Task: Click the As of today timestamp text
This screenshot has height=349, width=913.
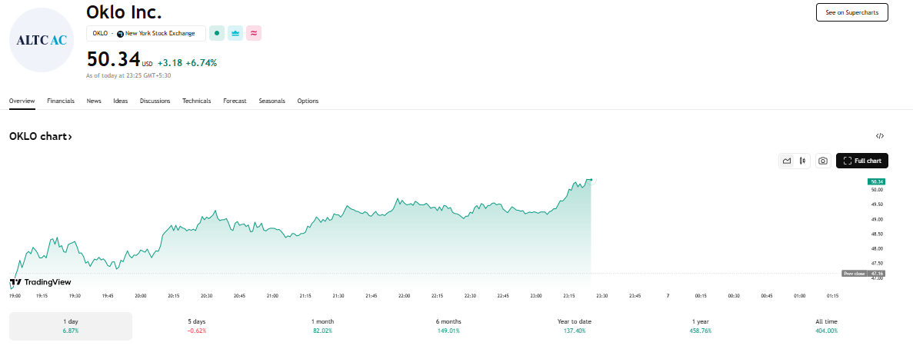Action: point(128,75)
